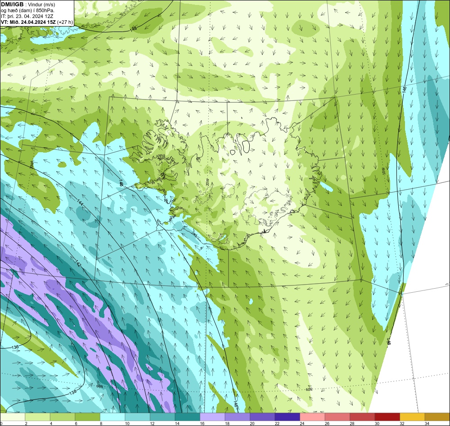450x426 pixels.
Task: Select the 28–30 m/s red legend swatch
Action: [x=362, y=417]
